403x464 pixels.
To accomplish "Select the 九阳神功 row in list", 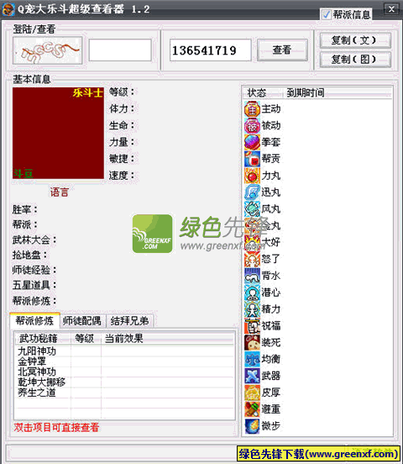I will click(x=124, y=351).
